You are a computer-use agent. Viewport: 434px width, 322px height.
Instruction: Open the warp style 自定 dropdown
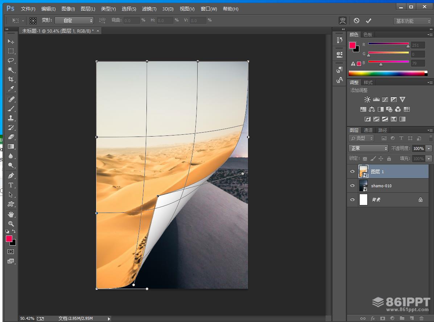[x=74, y=20]
